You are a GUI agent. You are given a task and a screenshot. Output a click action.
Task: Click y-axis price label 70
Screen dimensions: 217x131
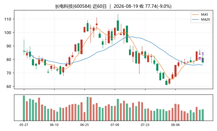pos(9,73)
